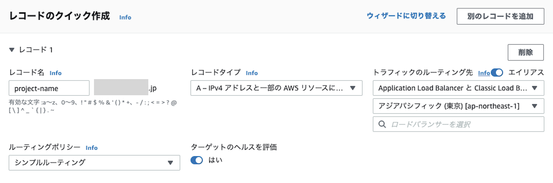Toggle the ターゲットのヘルスを評価 switch
This screenshot has width=553, height=183.
[197, 160]
